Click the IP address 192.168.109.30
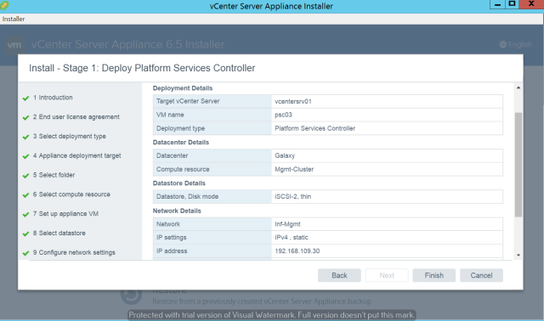 tap(297, 251)
